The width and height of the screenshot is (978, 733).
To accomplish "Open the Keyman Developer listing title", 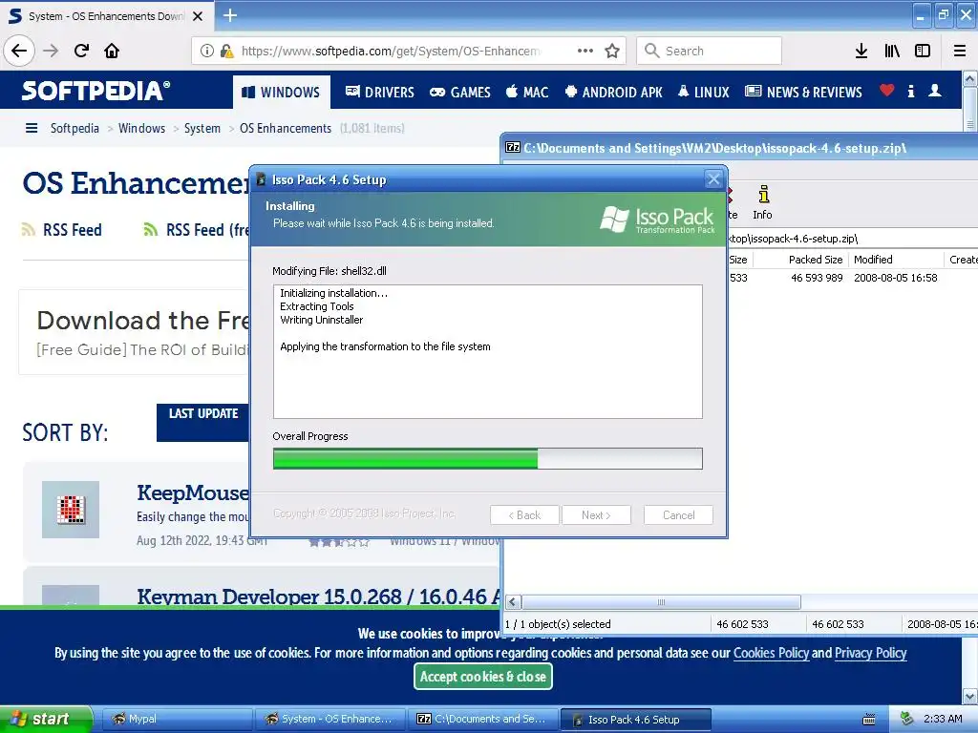I will pos(318,597).
